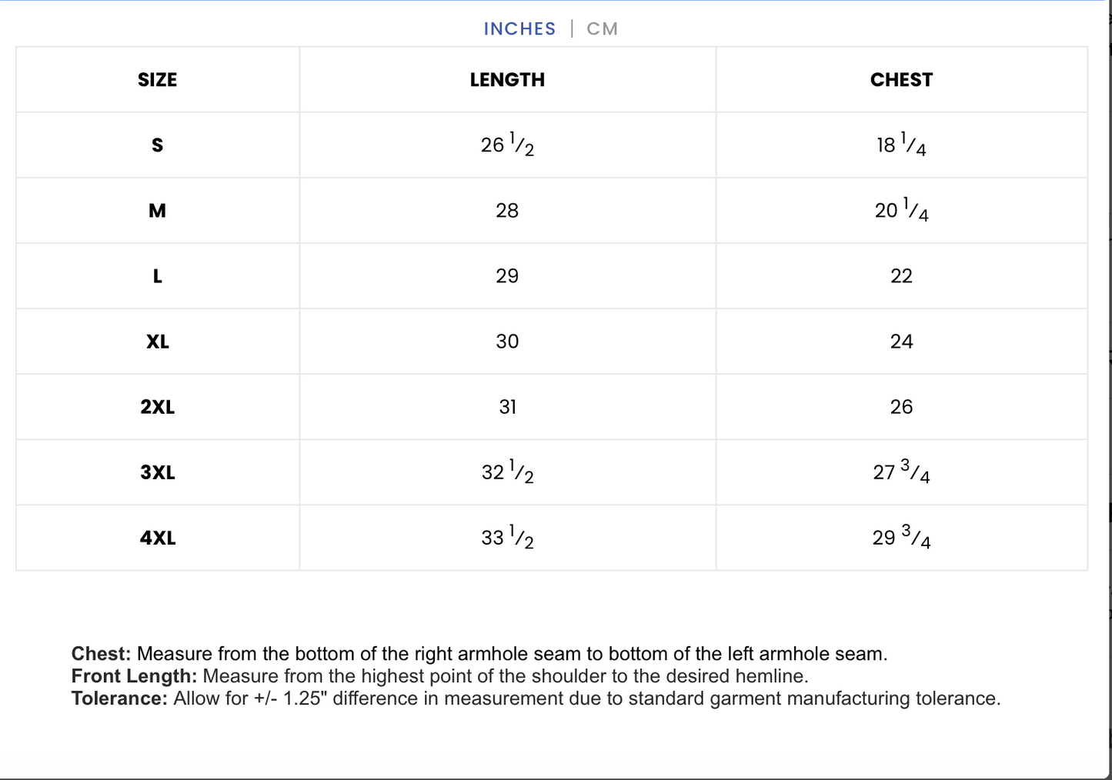This screenshot has height=780, width=1112.
Task: Click the SIZE column header
Action: click(x=157, y=80)
